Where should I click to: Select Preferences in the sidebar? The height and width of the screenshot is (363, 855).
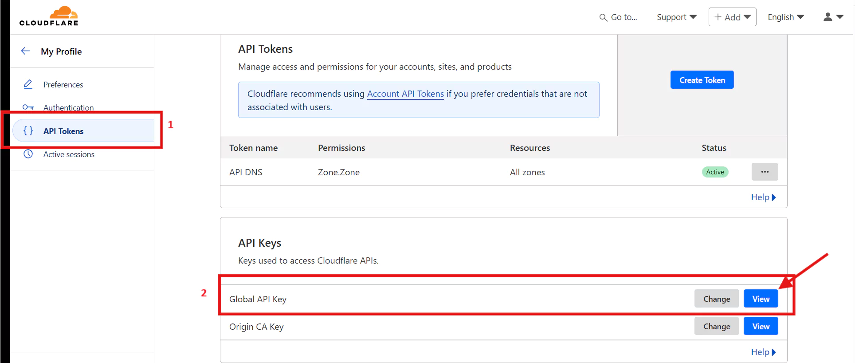(63, 84)
